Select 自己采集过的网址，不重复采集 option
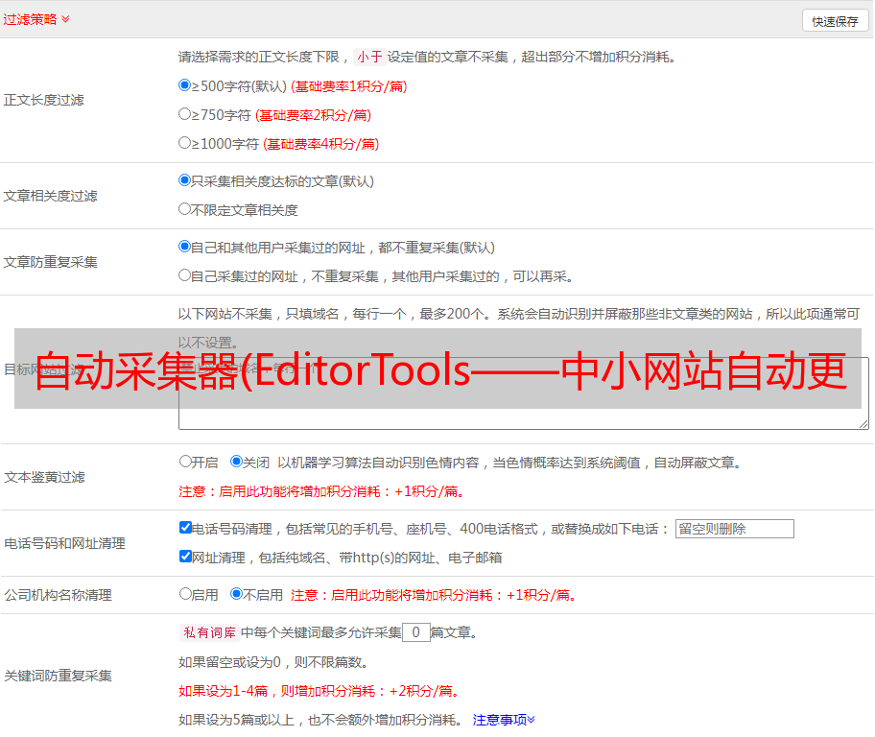Viewport: 875px width, 737px height. click(185, 275)
